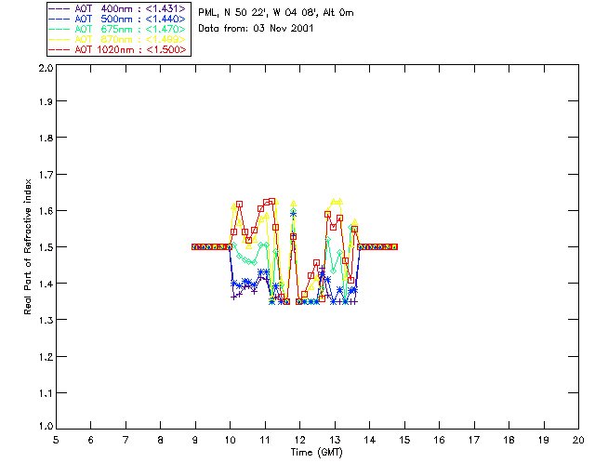Click the 1.8 y-axis tick label
The image size is (595, 476).
46,138
